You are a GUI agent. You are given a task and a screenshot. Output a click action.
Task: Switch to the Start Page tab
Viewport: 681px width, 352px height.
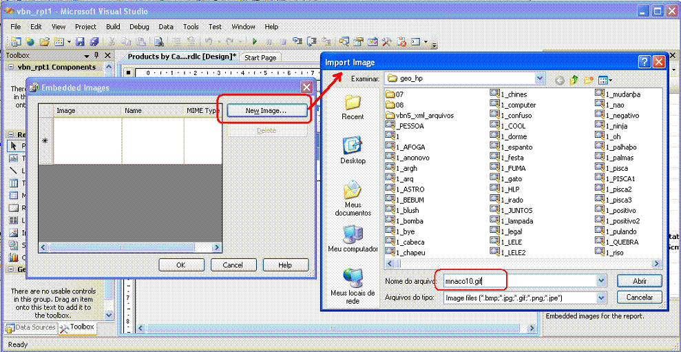(260, 57)
